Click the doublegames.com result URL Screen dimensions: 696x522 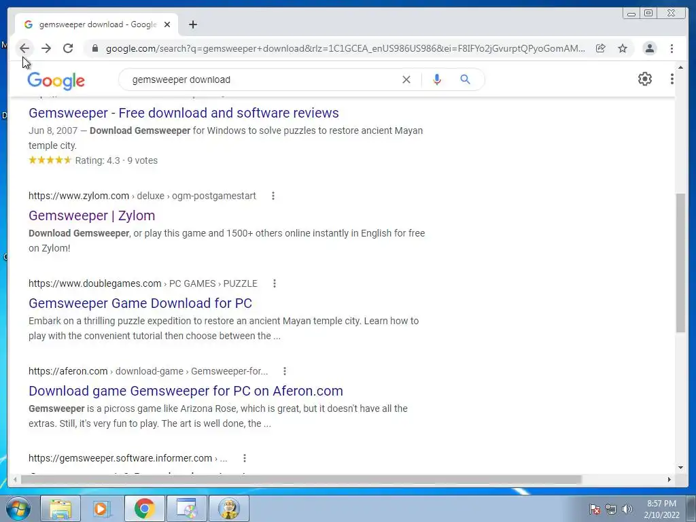pos(143,283)
